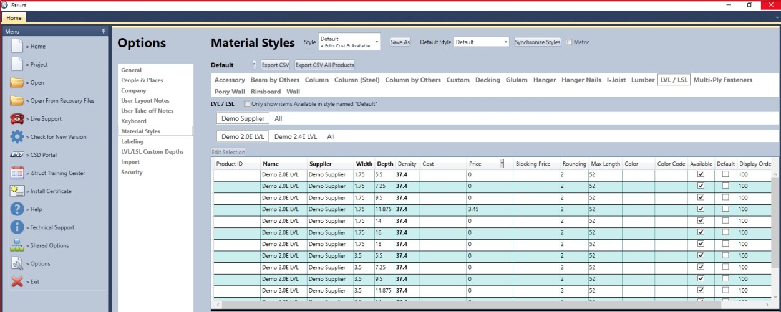Viewport: 781px width, 312px height.
Task: Click the Check for New Version gear icon
Action: pos(17,136)
